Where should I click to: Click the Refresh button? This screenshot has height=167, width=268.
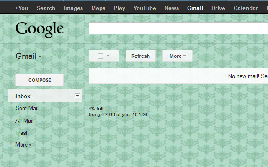tap(141, 56)
